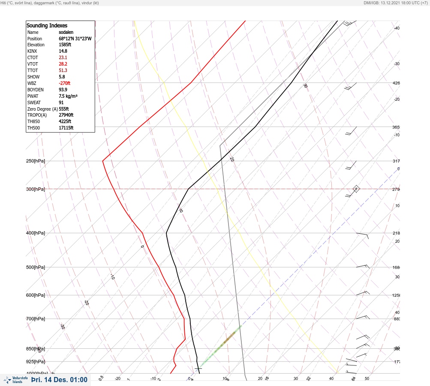The height and width of the screenshot is (386, 430).
Task: Click the red TTOT value 51.3
Action: click(x=63, y=70)
